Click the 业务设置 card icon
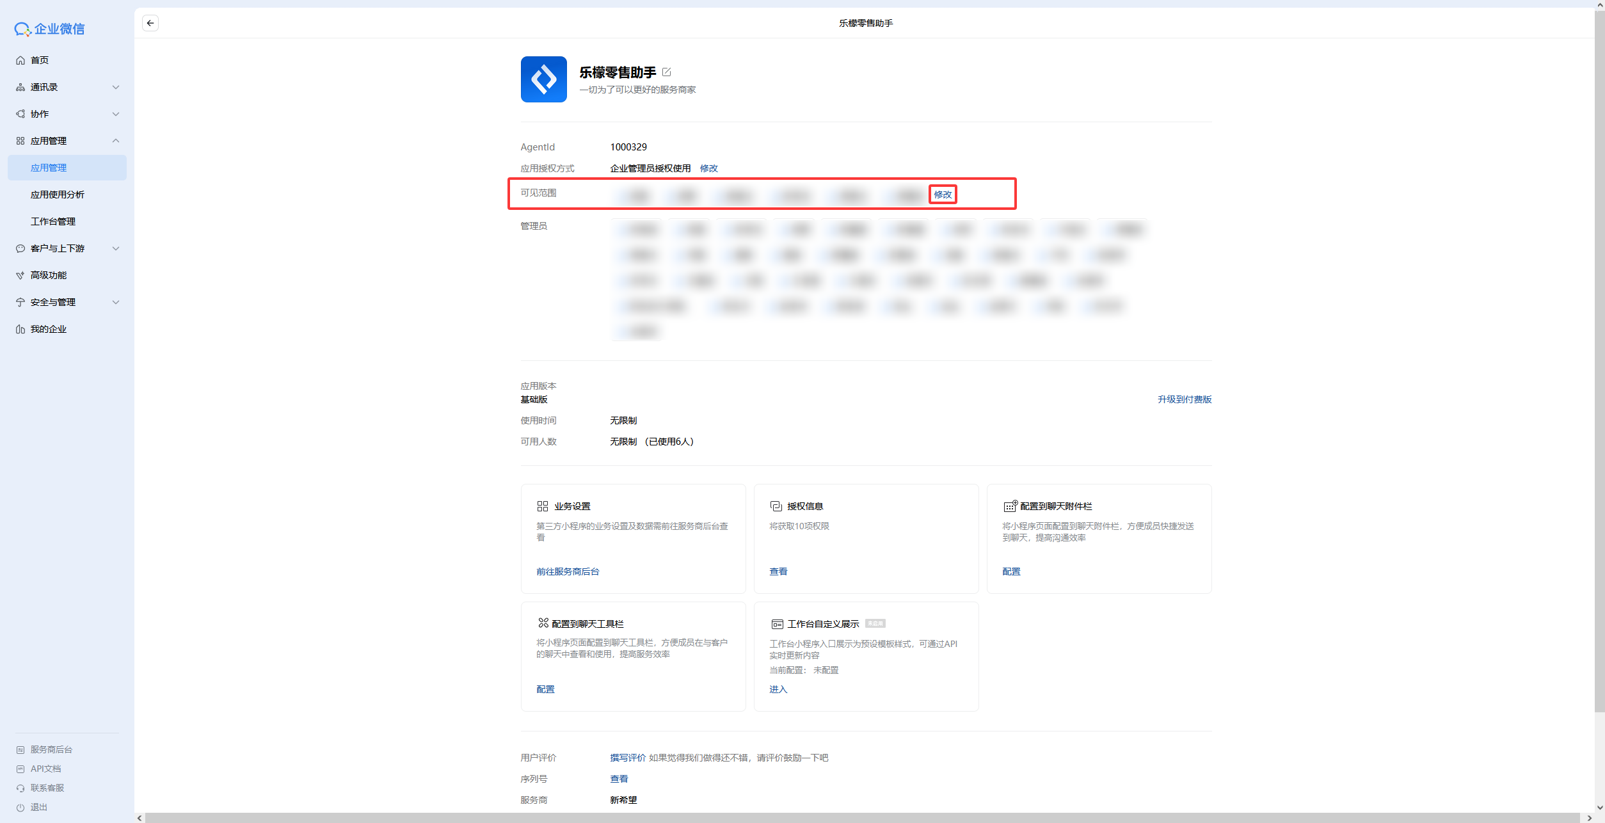Screen dimensions: 1605x823 point(543,506)
